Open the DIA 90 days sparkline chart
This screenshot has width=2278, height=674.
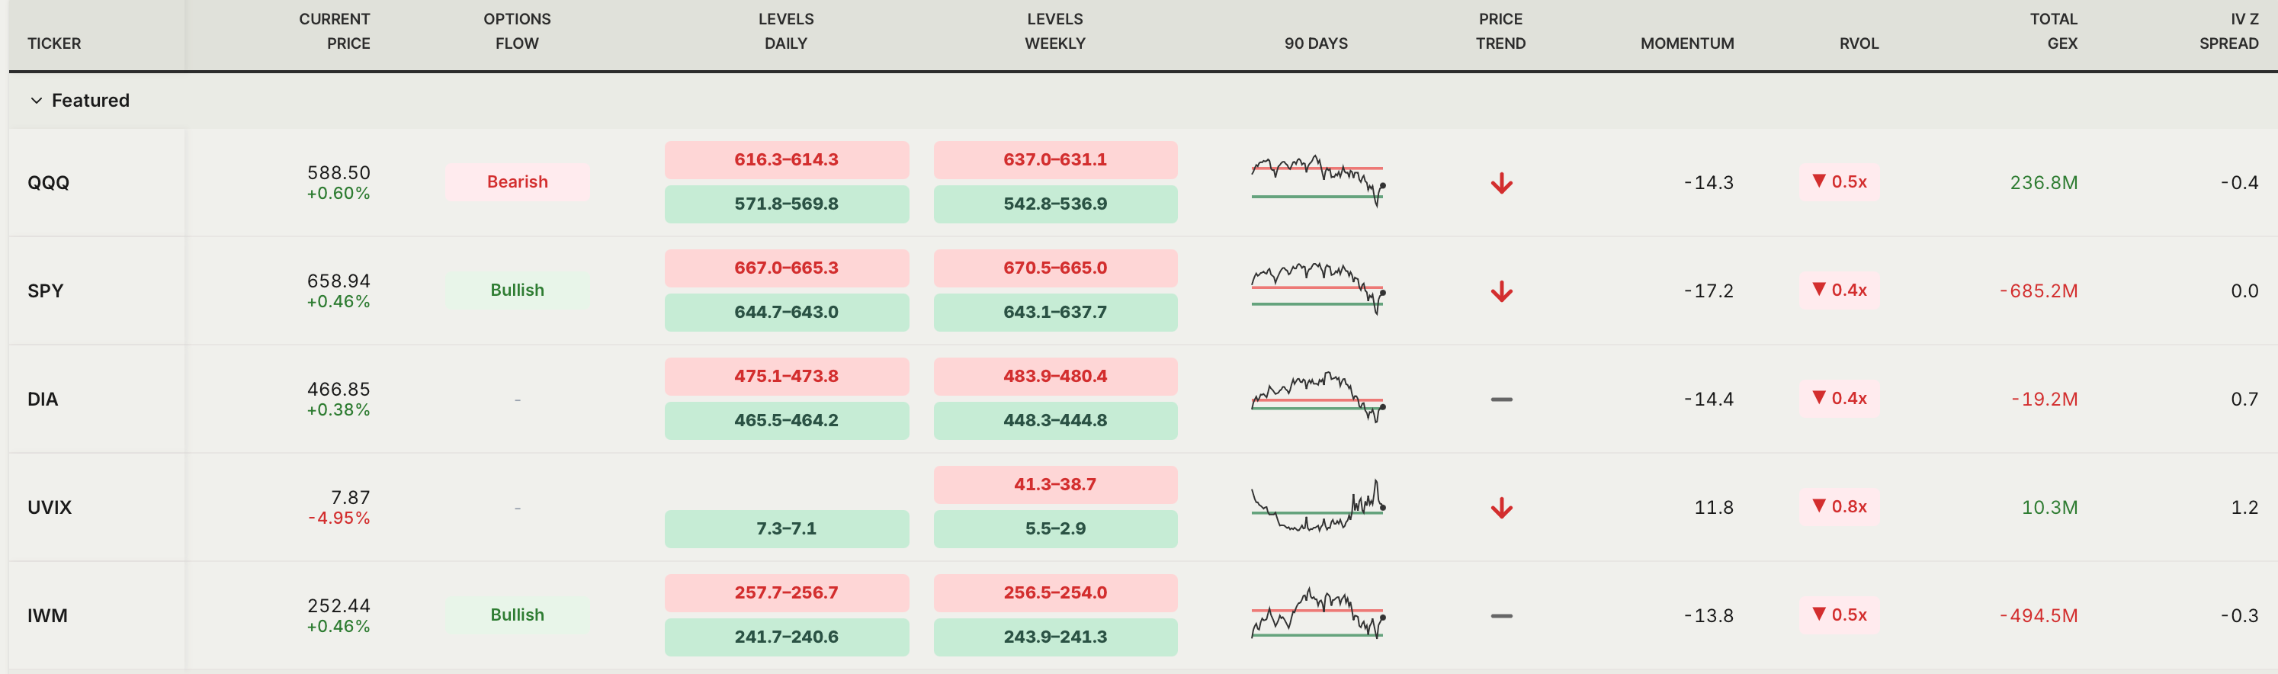pos(1317,398)
